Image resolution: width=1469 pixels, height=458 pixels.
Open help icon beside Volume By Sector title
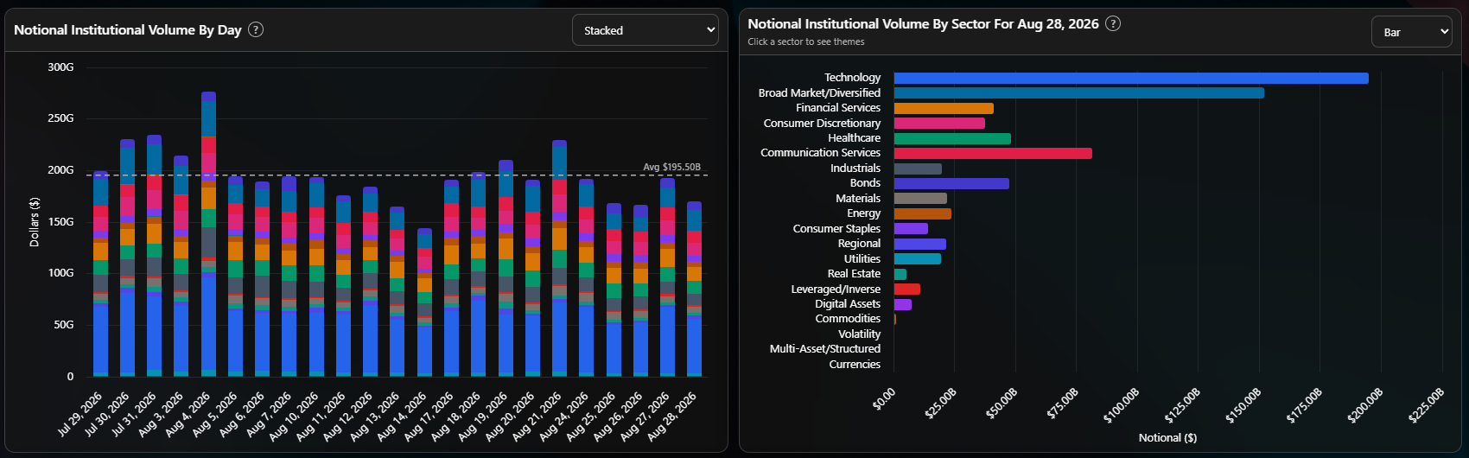click(1113, 23)
